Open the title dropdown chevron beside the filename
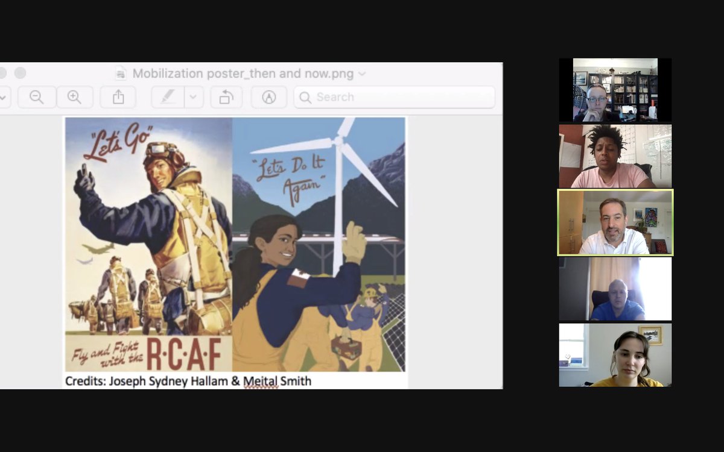 [362, 74]
